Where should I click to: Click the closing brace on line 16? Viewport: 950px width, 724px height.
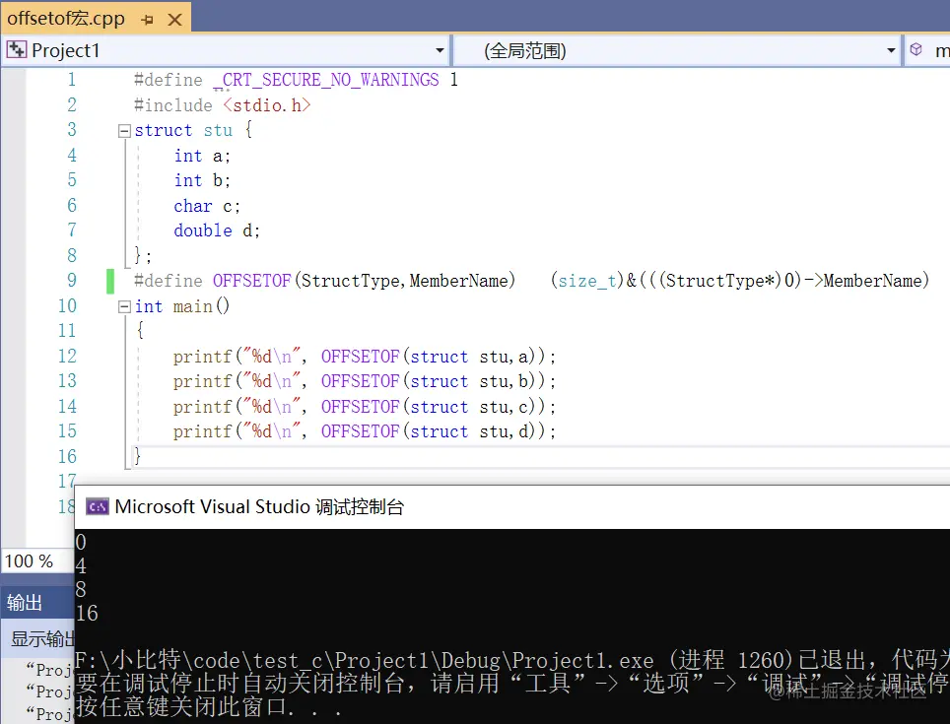[138, 455]
